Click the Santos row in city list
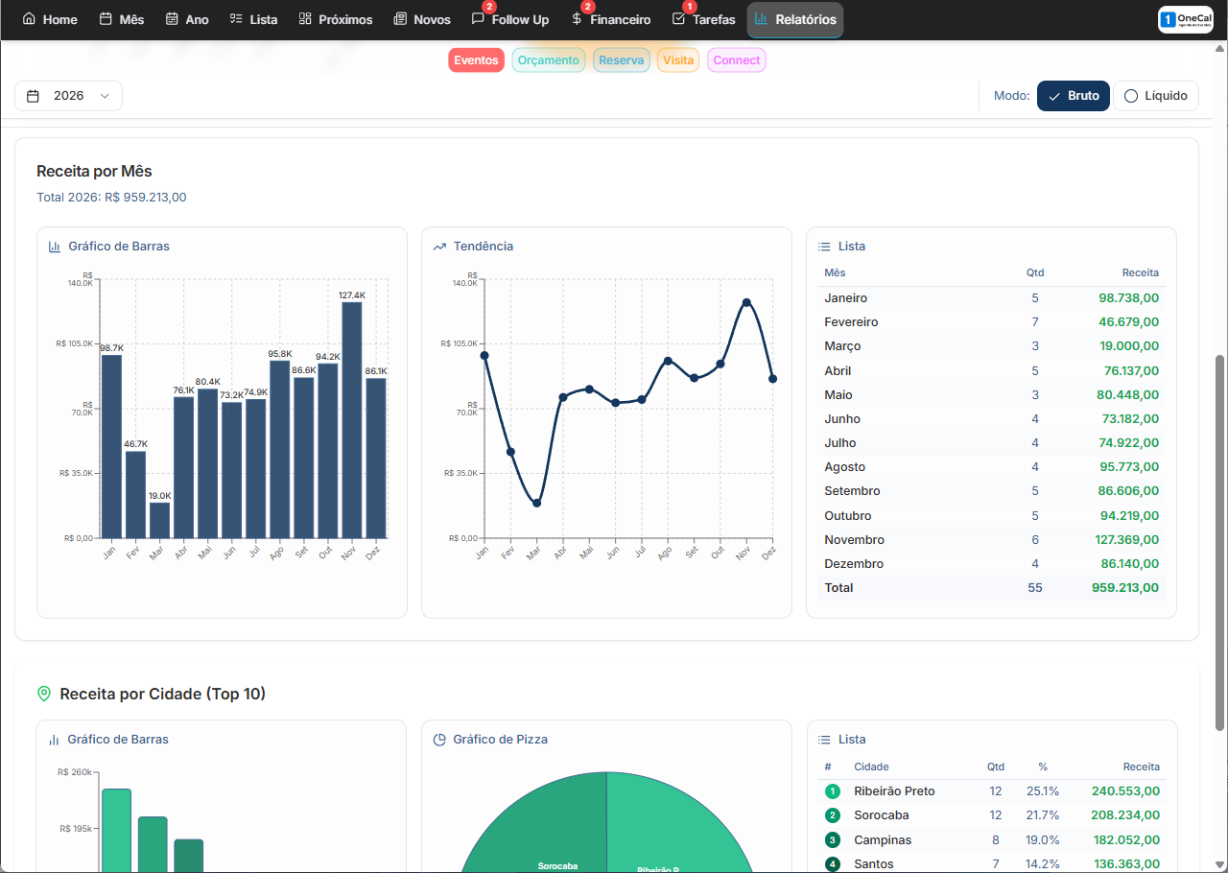This screenshot has height=873, width=1228. pyautogui.click(x=992, y=864)
